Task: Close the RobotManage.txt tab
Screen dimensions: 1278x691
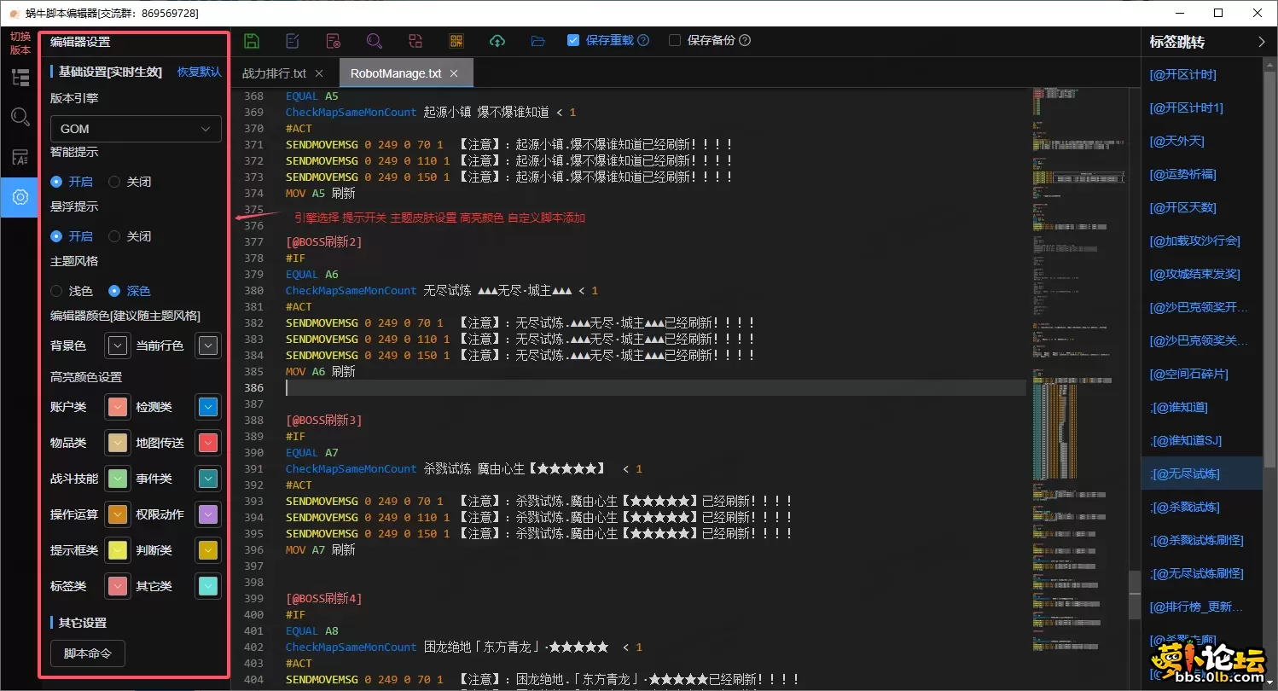Action: point(454,73)
